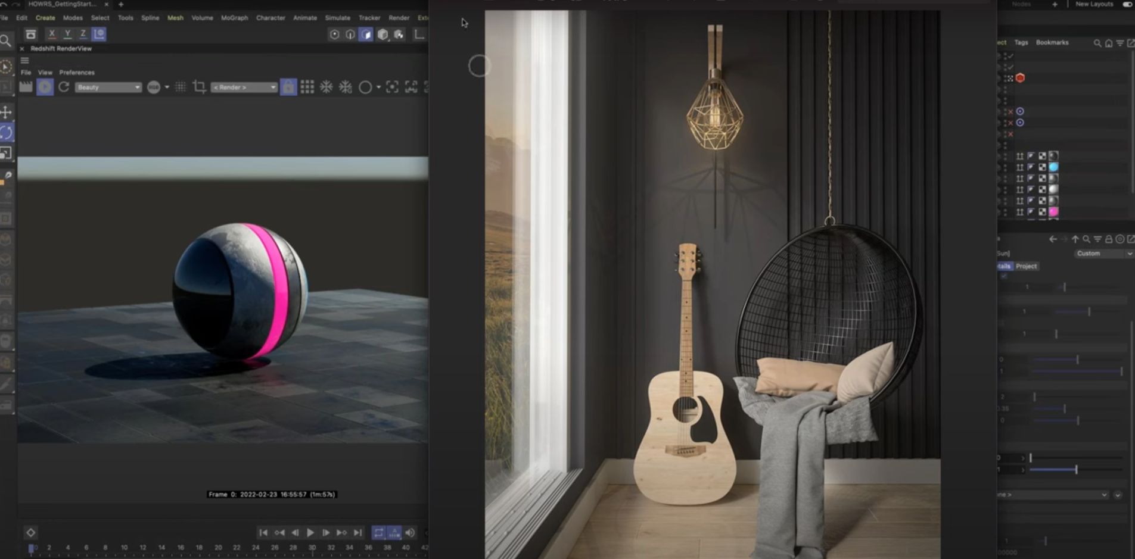This screenshot has width=1135, height=559.
Task: Activate the magnifier search tool
Action: [7, 40]
